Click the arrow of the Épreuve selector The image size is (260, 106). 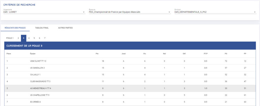click(169, 12)
